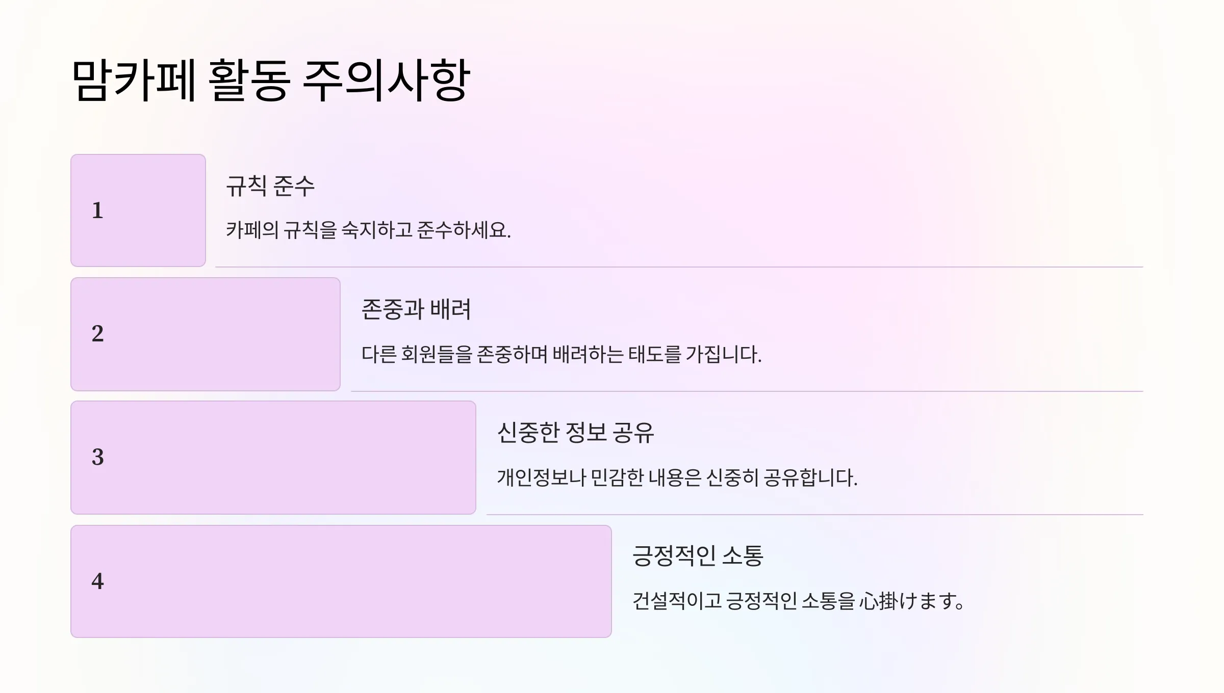The height and width of the screenshot is (693, 1224).
Task: Select the numbered box labeled 1
Action: [x=138, y=210]
